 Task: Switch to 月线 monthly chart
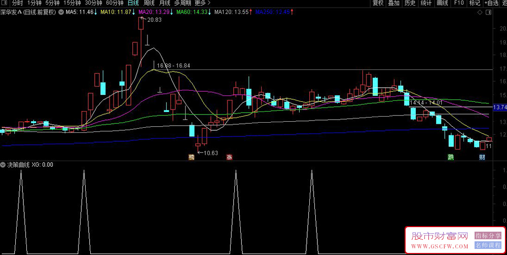click(165, 3)
